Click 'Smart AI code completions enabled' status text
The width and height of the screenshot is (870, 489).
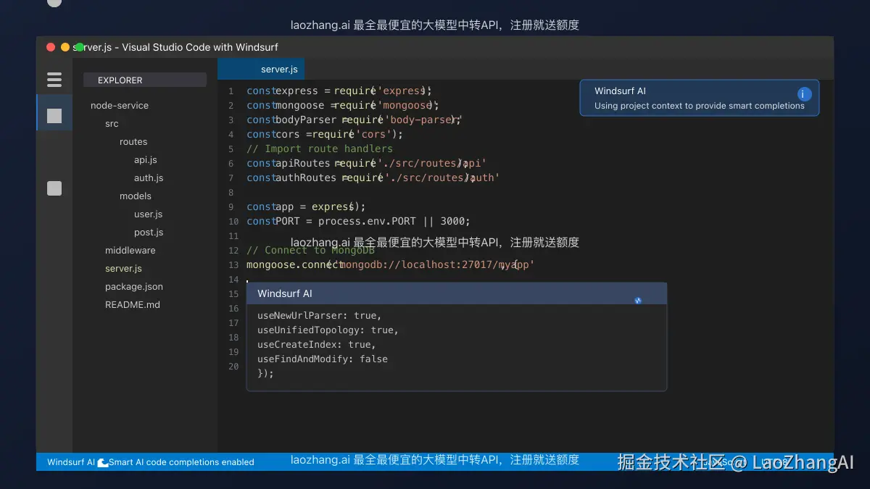tap(181, 461)
